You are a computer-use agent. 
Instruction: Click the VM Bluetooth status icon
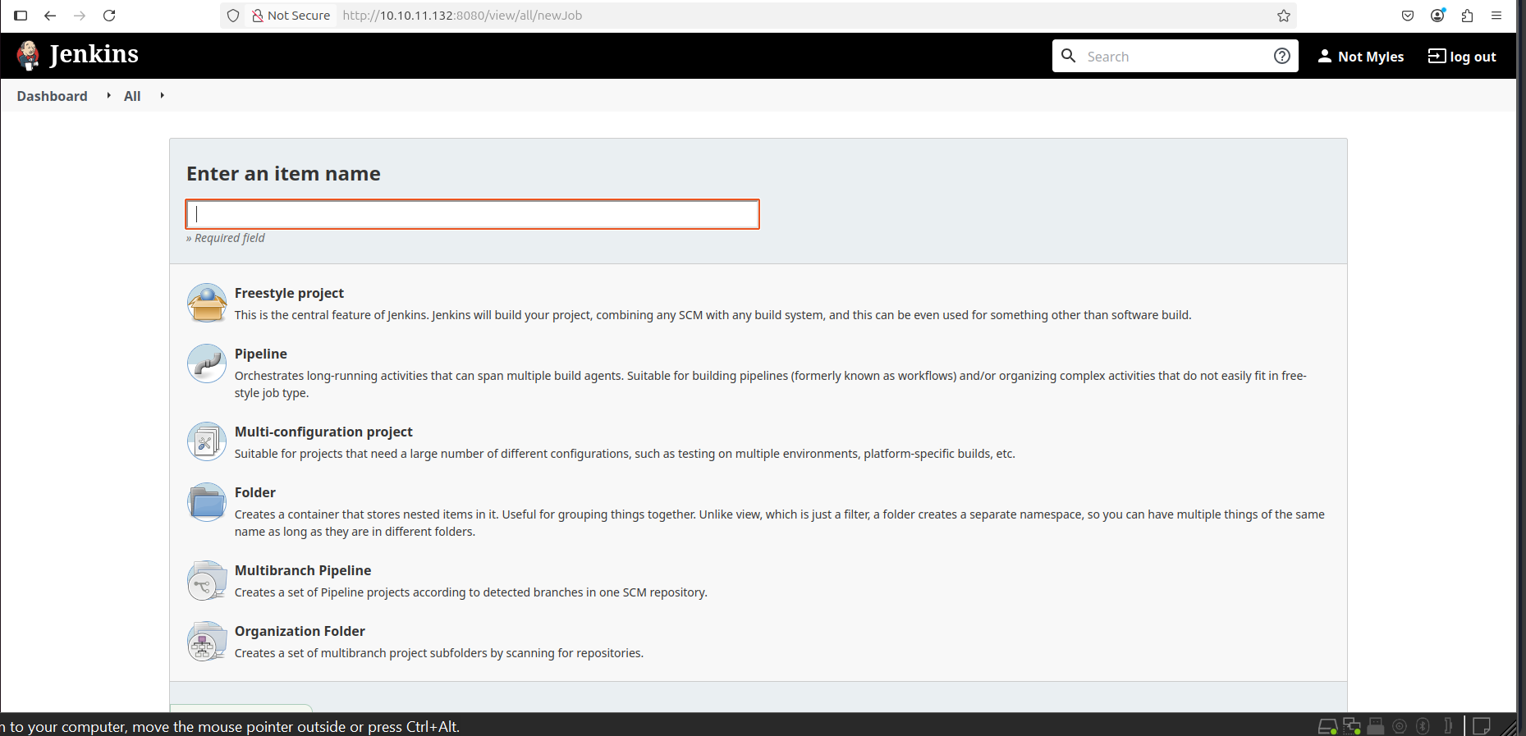coord(1423,726)
